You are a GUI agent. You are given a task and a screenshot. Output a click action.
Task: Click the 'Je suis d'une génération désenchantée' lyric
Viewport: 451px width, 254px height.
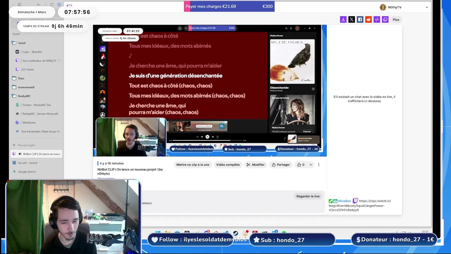175,75
